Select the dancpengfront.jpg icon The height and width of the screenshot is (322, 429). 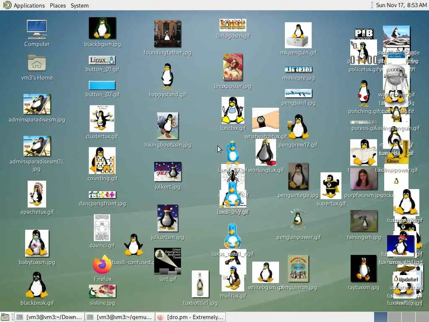tap(102, 195)
